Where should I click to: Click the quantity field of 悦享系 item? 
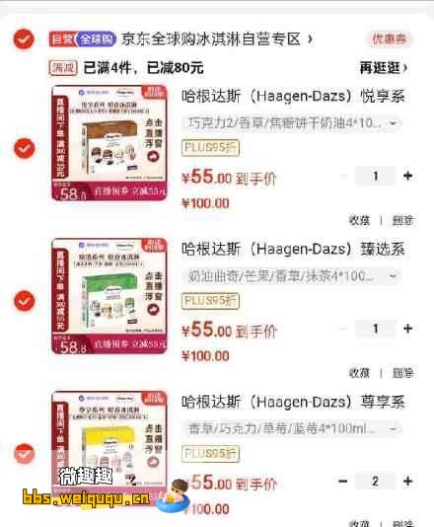coord(375,176)
